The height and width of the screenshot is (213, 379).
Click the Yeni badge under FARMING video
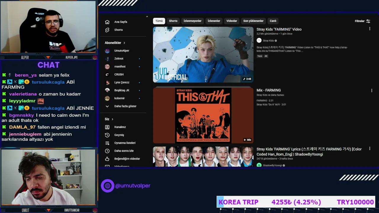[260, 56]
